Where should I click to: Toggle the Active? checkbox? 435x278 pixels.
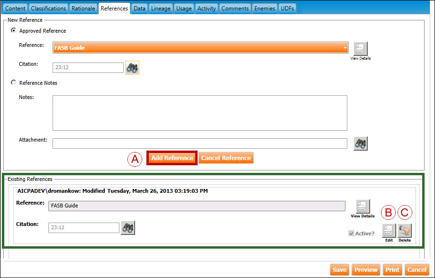click(x=351, y=233)
